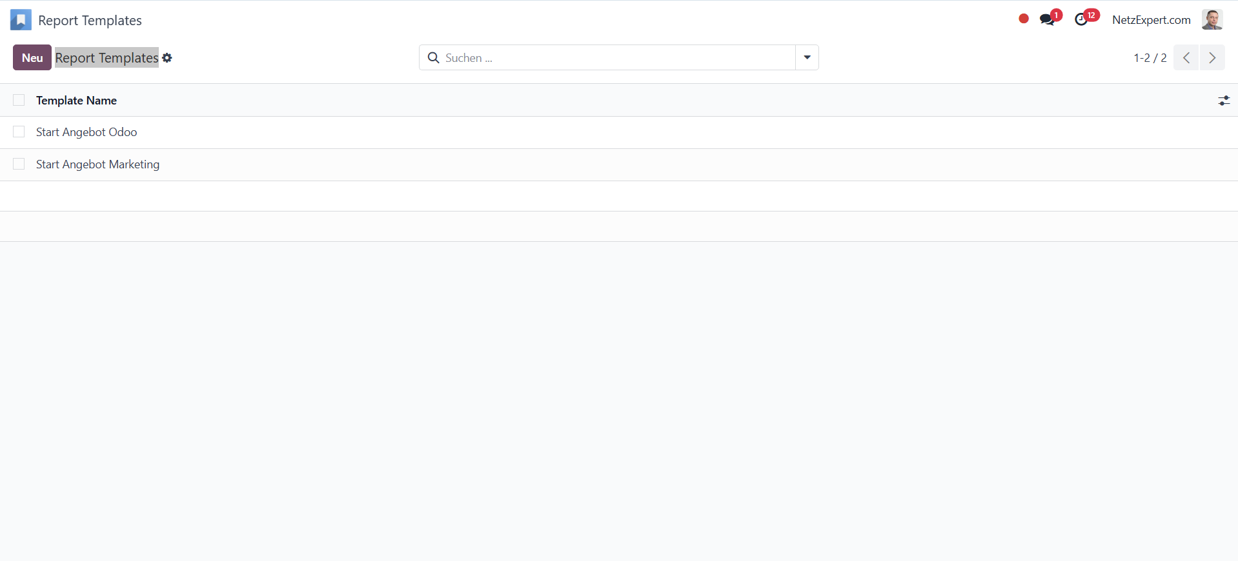Click the Report Templates app icon
Screen dimensions: 1238x561
pyautogui.click(x=21, y=20)
